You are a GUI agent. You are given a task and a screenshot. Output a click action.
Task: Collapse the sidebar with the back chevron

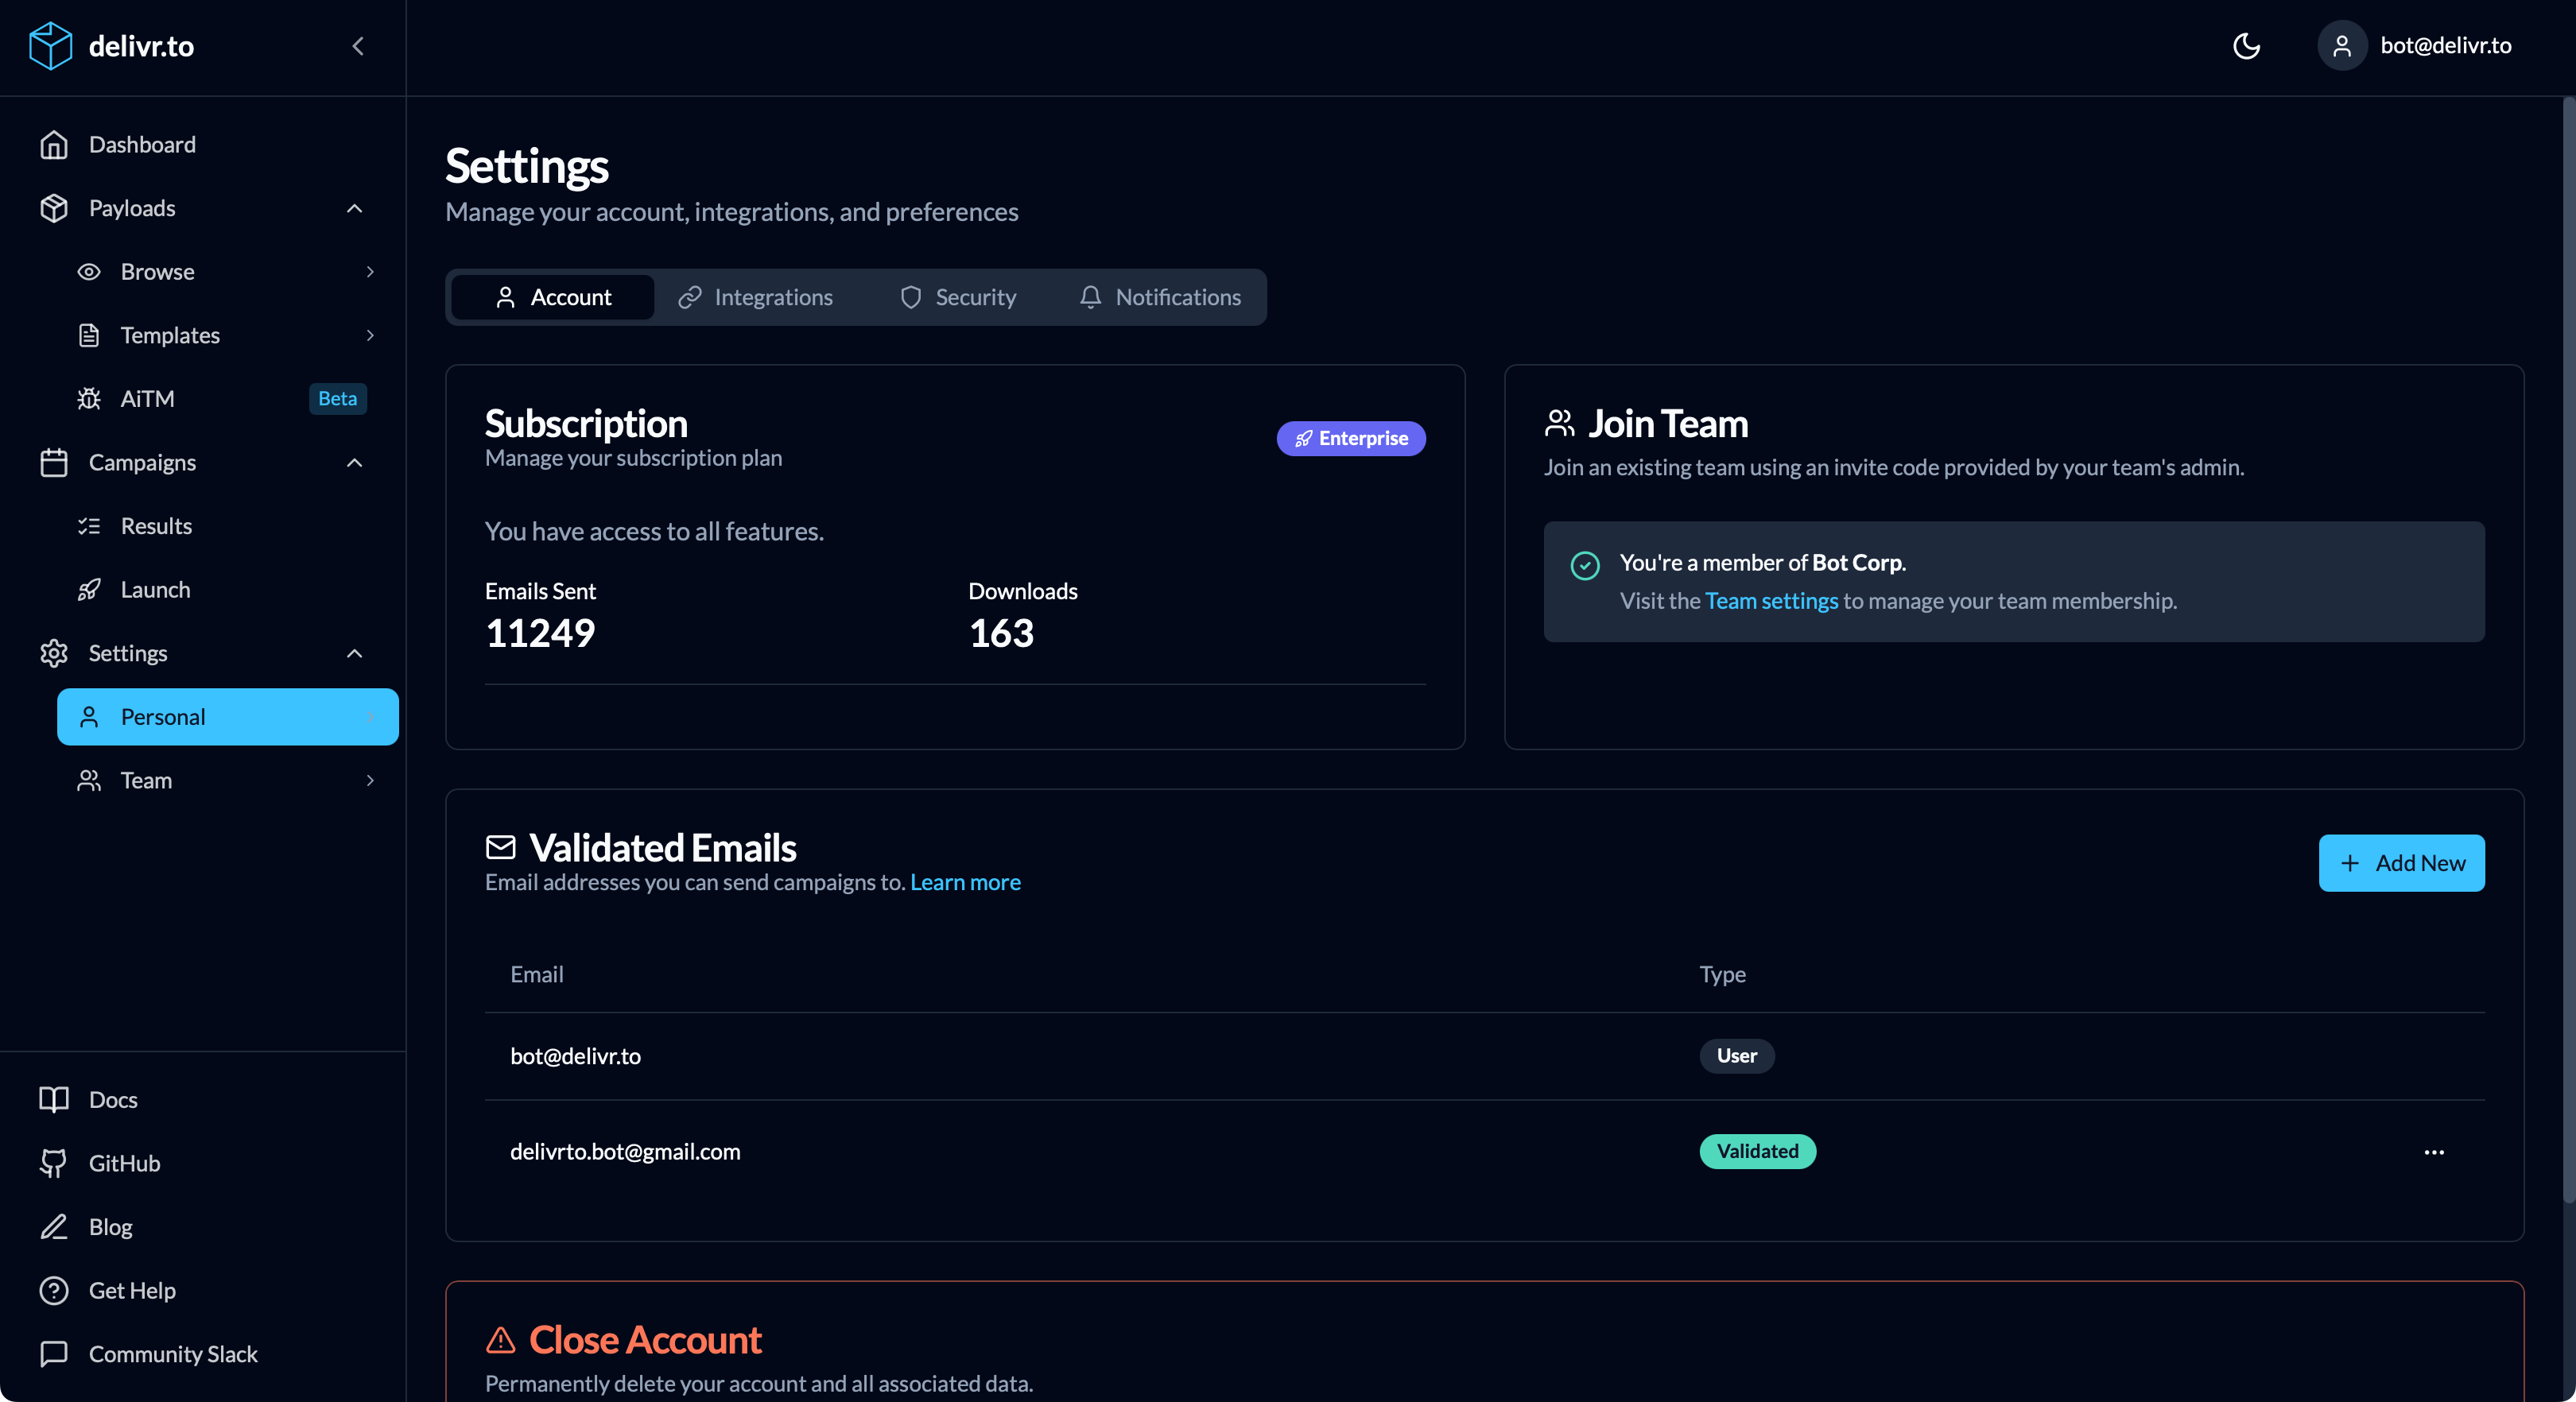coord(357,46)
